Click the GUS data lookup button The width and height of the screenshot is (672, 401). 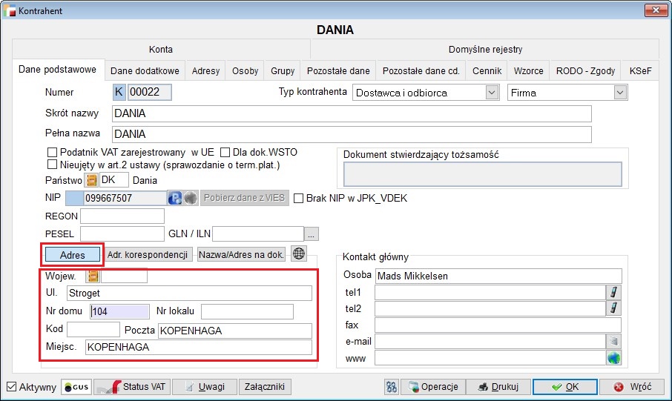[77, 387]
